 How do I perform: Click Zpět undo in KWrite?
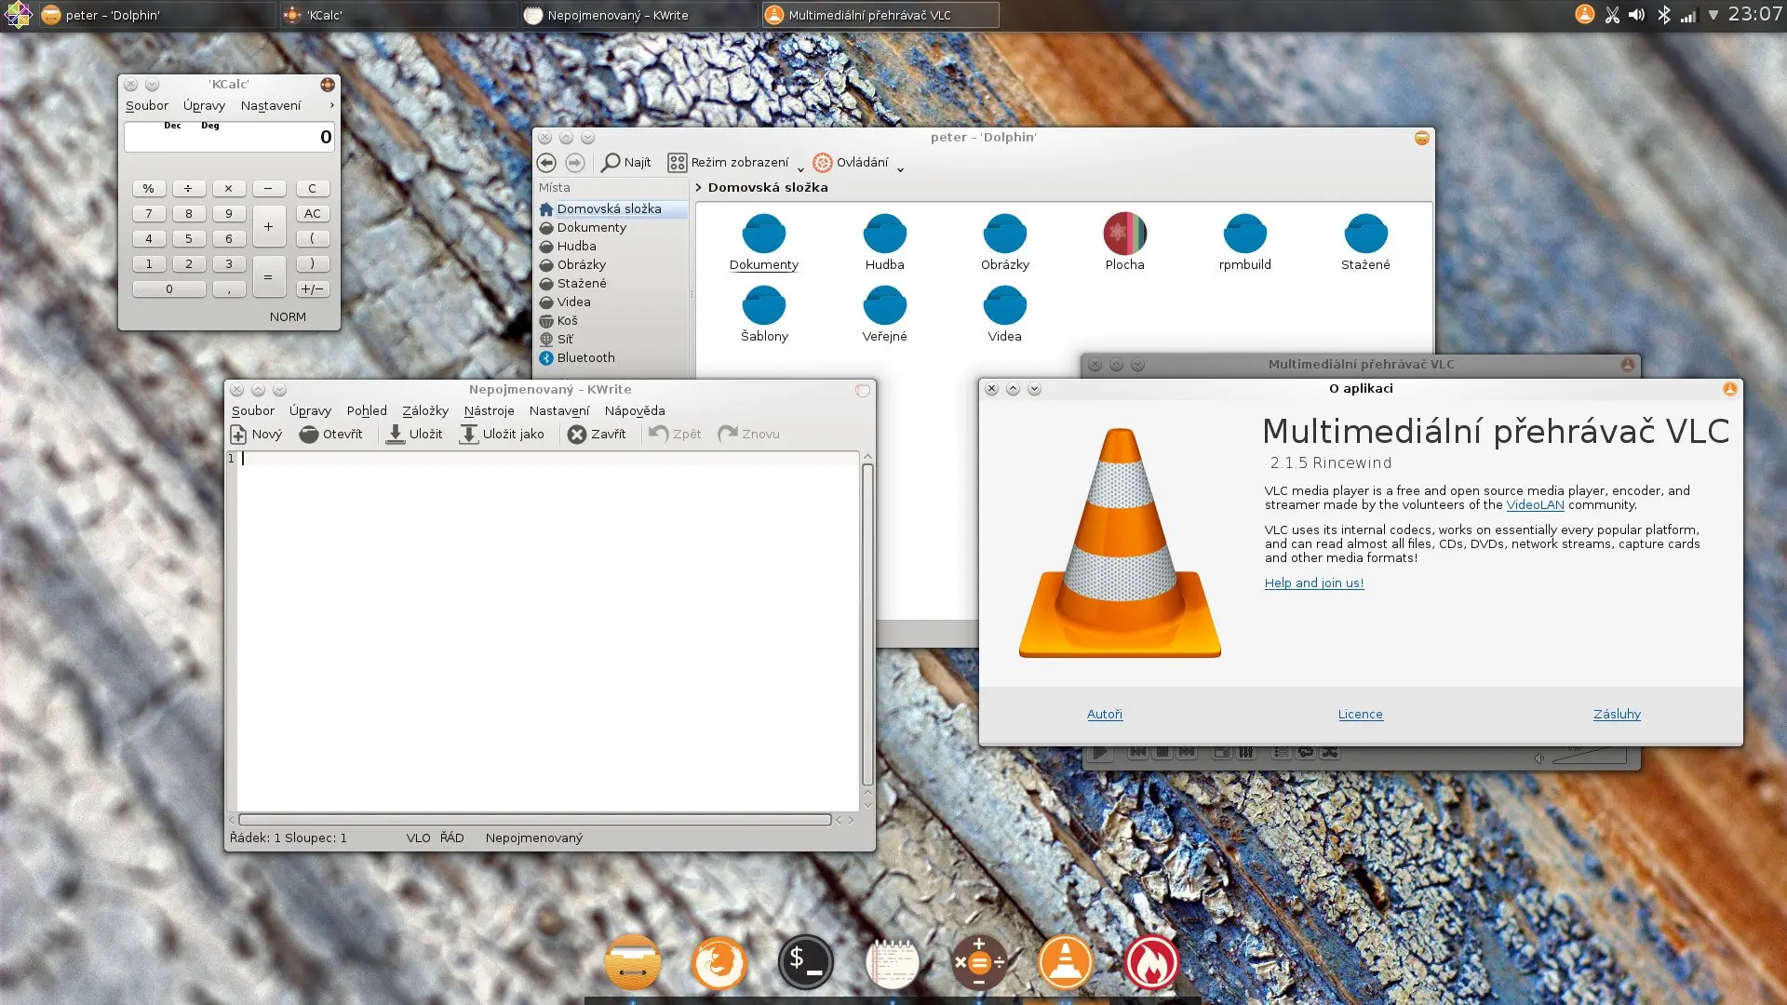tap(675, 435)
